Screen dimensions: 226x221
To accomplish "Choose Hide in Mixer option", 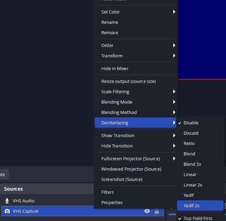I will tap(115, 68).
